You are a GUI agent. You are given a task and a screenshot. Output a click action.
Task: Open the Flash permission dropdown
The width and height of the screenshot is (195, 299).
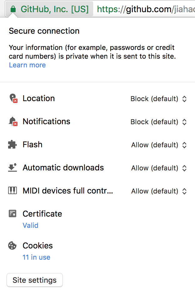coord(159,145)
